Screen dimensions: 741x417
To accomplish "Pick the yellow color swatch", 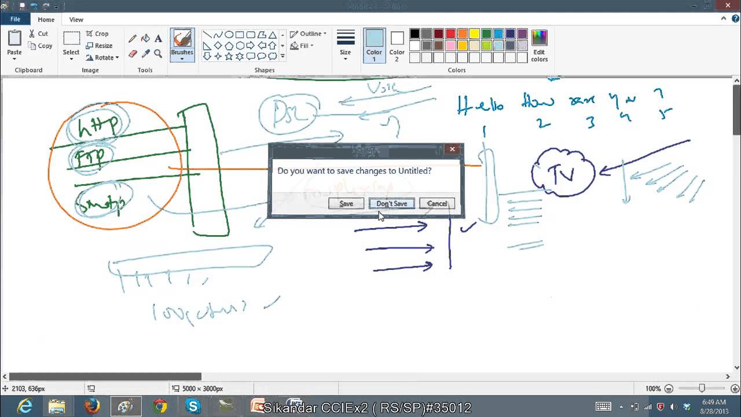I will coord(474,34).
